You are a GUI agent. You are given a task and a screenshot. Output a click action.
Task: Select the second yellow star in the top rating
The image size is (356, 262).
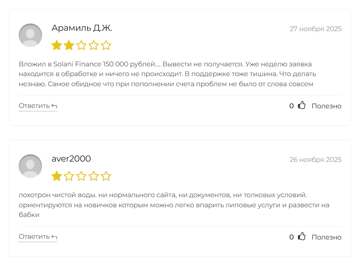tap(69, 45)
